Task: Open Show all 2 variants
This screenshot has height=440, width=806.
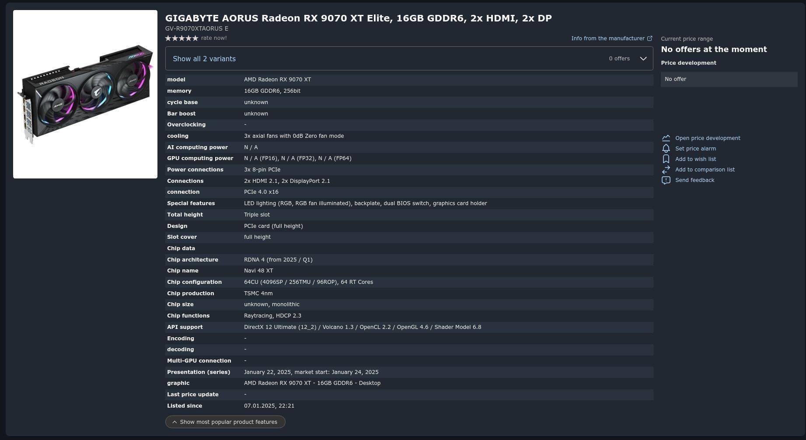Action: [x=204, y=59]
